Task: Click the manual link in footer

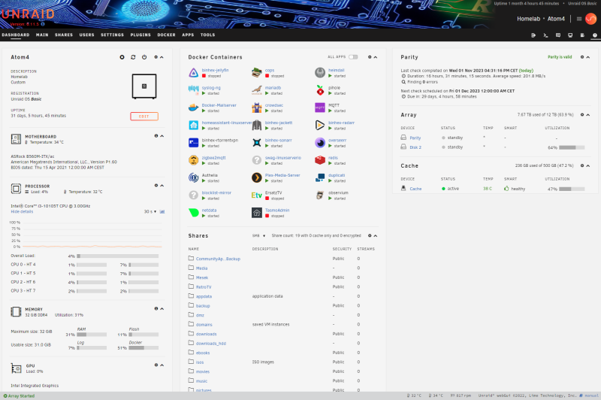Action: pos(591,395)
